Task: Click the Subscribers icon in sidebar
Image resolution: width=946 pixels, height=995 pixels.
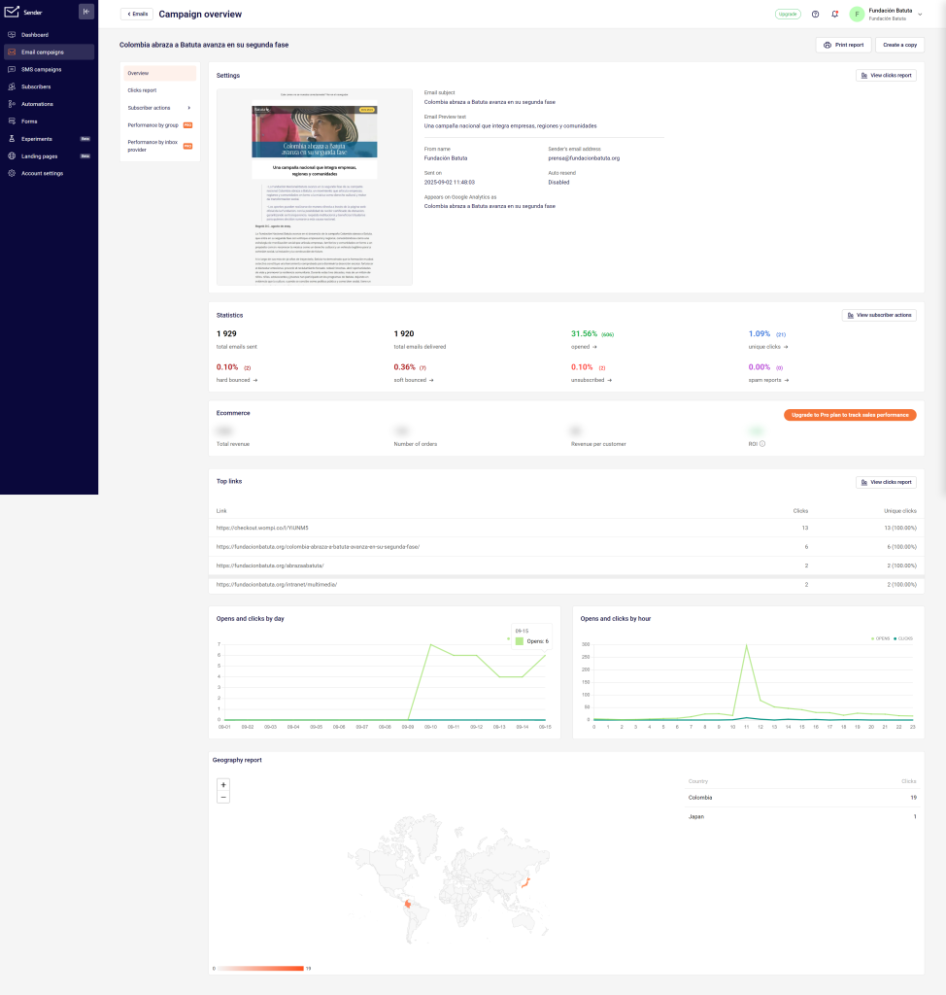Action: (x=12, y=86)
